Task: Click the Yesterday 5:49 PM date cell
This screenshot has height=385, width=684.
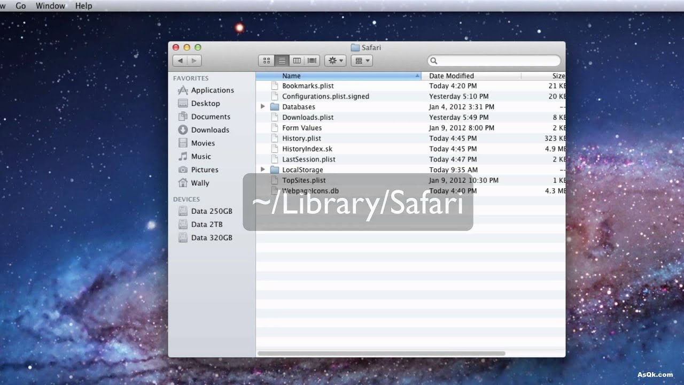Action: click(458, 117)
